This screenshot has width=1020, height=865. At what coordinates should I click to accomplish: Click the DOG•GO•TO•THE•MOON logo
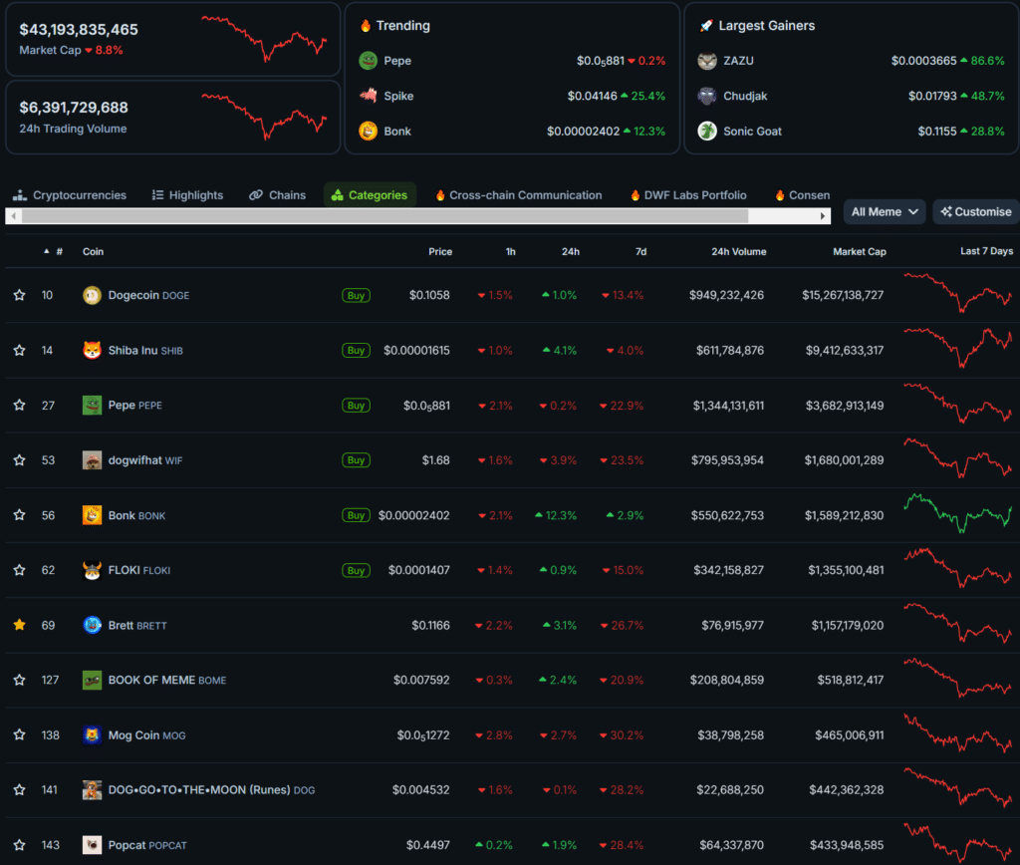[x=92, y=790]
